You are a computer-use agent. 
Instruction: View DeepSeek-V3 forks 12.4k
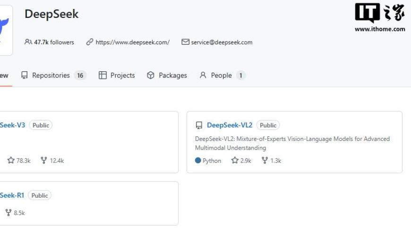(57, 161)
